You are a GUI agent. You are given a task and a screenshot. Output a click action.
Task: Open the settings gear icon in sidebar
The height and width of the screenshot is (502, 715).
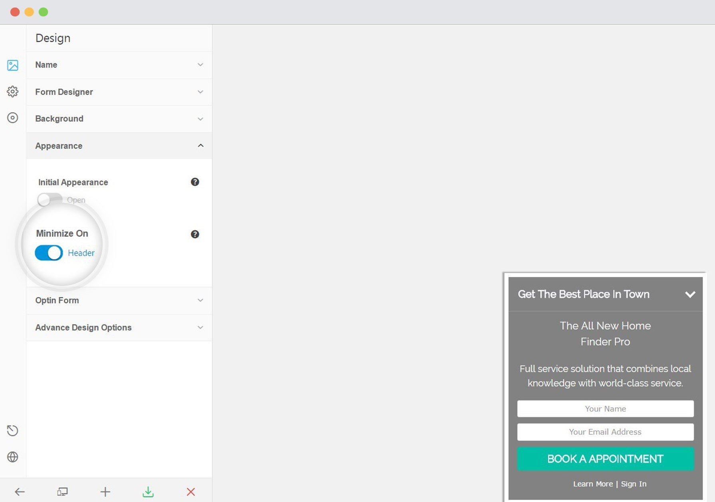point(13,91)
